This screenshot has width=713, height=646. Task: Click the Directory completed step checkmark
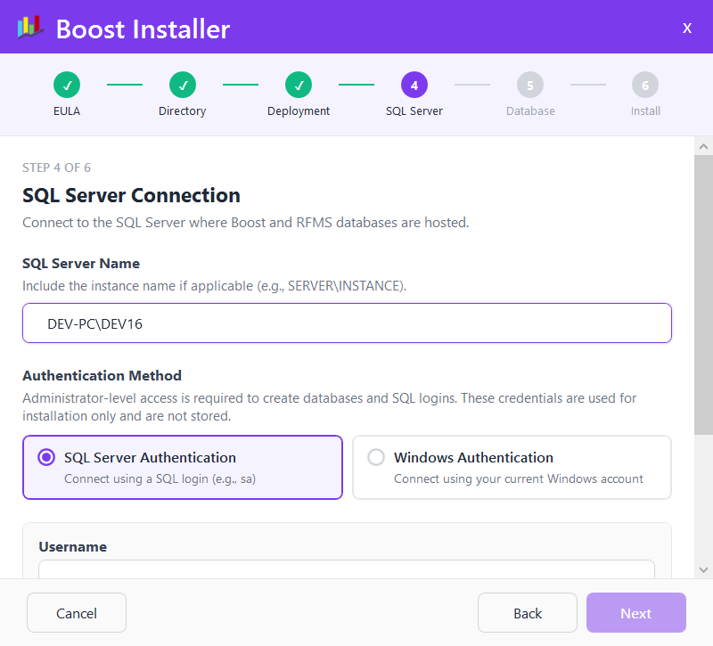183,85
